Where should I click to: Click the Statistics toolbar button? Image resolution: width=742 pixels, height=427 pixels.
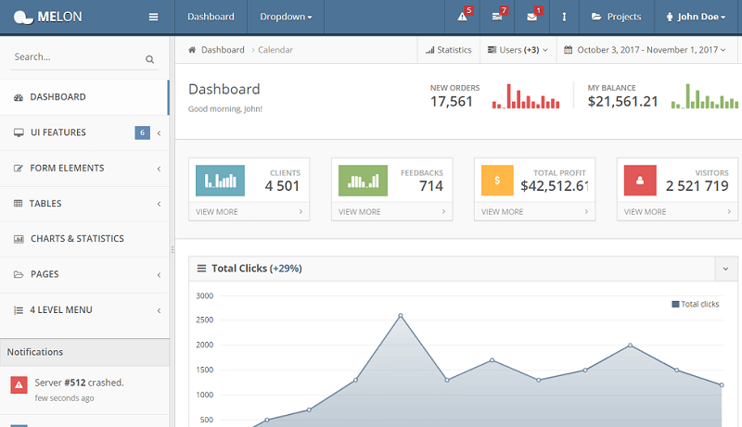coord(449,50)
